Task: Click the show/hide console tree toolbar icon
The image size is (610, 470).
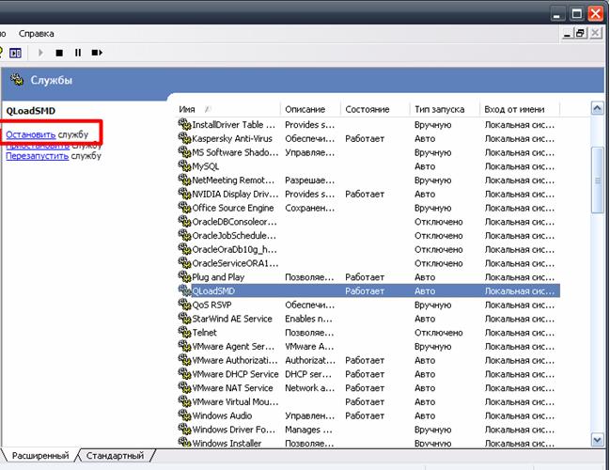Action: coord(16,53)
